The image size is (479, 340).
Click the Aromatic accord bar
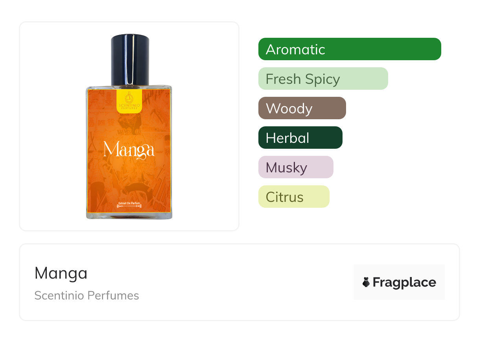[350, 49]
